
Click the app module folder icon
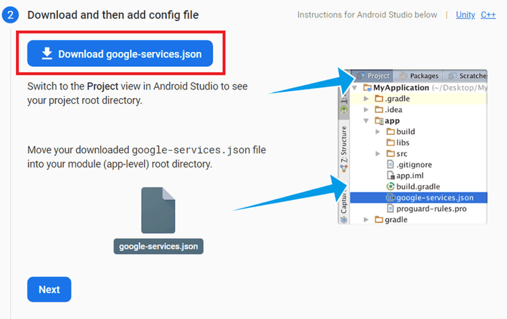point(379,121)
